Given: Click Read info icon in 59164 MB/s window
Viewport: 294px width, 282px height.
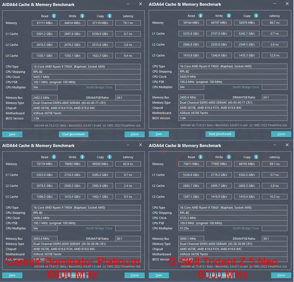Looking at the screenshot, I should pos(201,16).
